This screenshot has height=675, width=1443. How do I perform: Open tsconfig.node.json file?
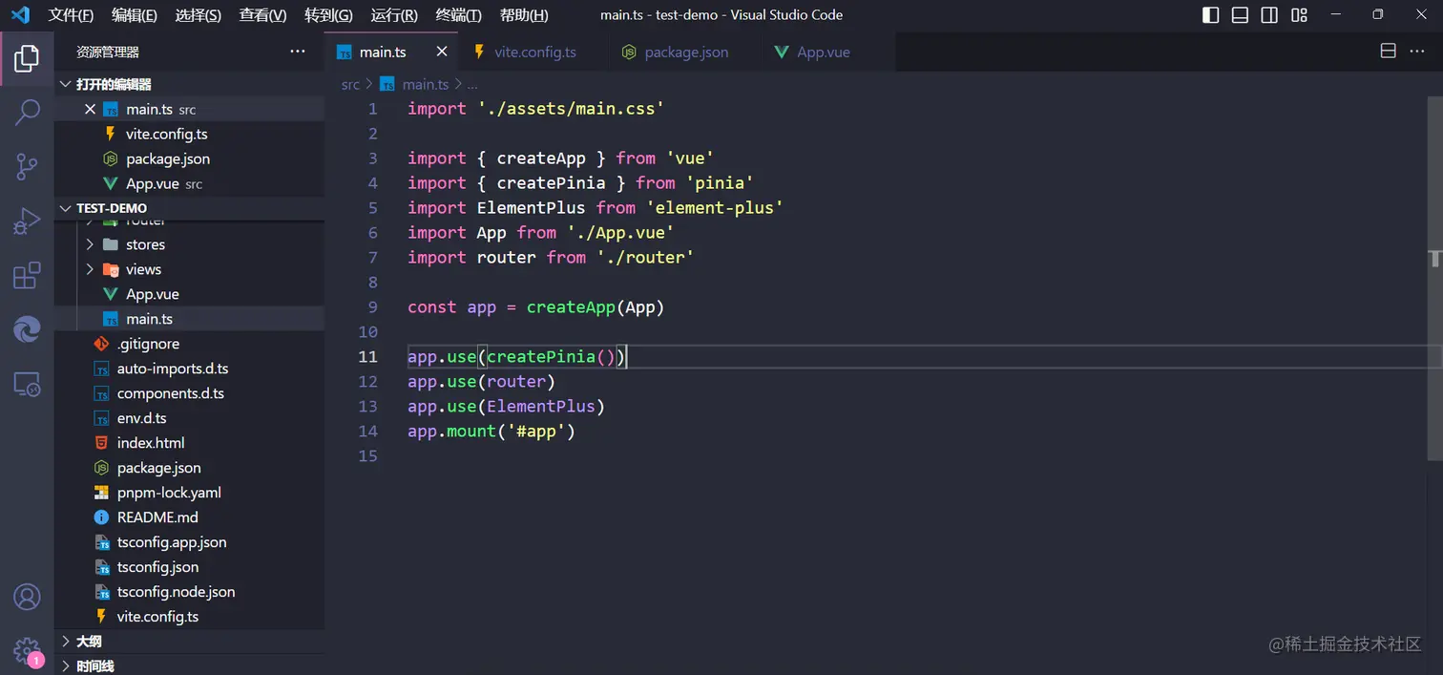tap(189, 592)
